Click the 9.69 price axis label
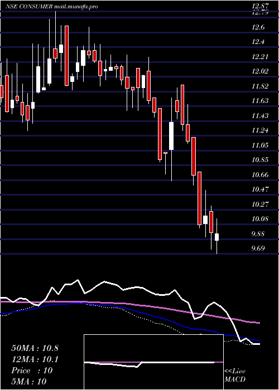The width and height of the screenshot is (279, 390). pos(258,248)
